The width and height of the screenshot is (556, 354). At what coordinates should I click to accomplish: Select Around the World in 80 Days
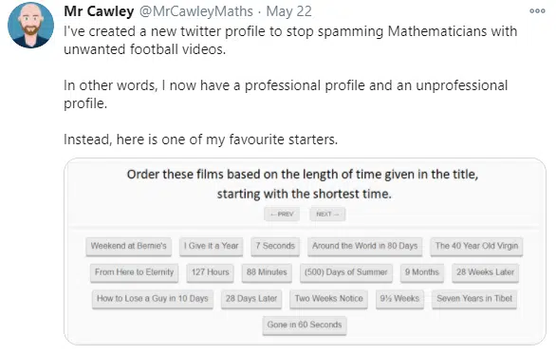(x=365, y=246)
